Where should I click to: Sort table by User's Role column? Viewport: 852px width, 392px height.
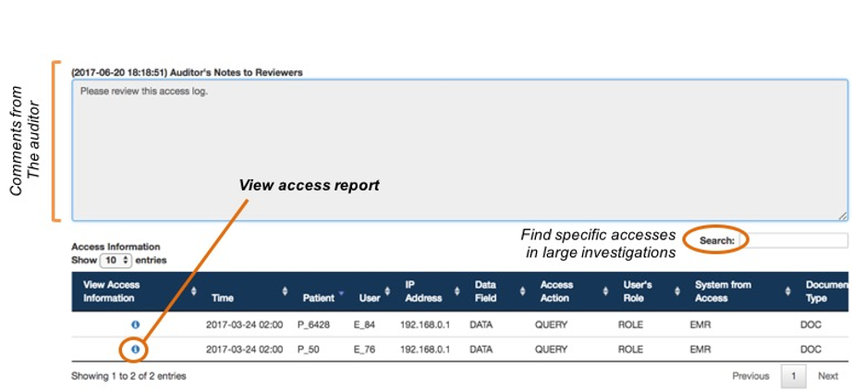(x=648, y=291)
